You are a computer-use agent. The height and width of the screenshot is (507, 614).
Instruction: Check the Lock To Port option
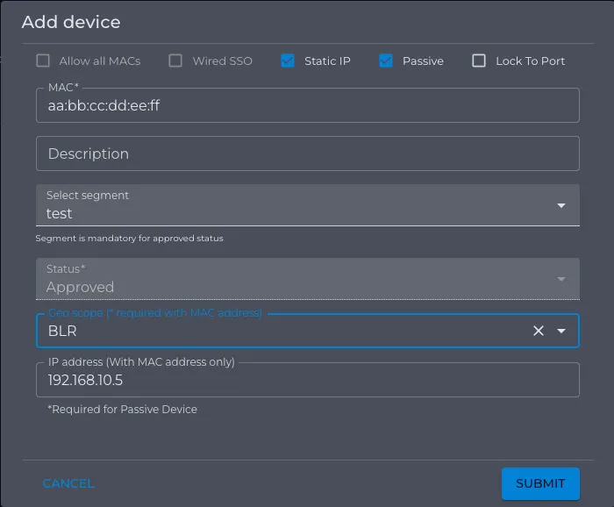coord(479,61)
